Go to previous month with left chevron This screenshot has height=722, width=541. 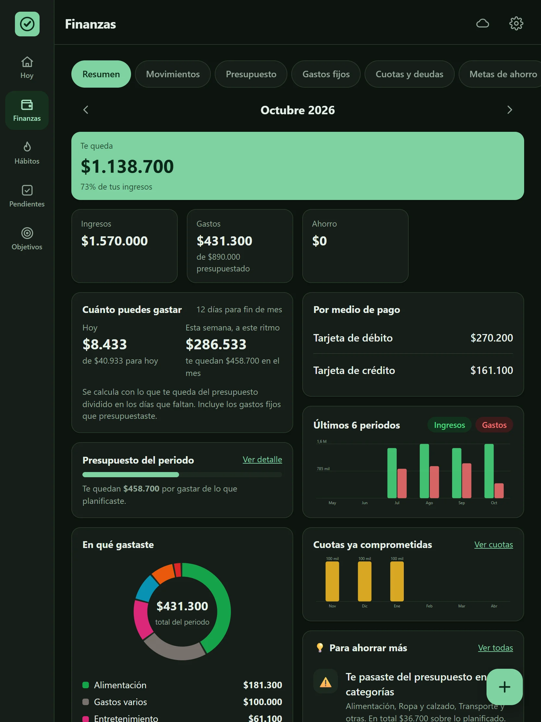[x=86, y=110]
